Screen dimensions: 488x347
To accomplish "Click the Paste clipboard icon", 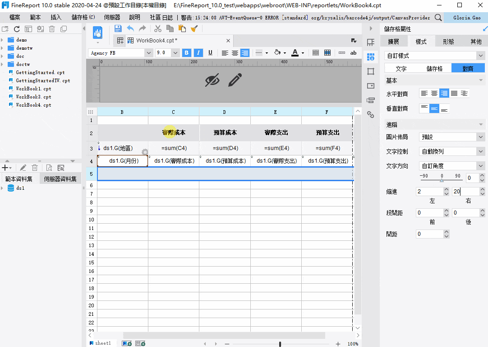I will pyautogui.click(x=182, y=28).
